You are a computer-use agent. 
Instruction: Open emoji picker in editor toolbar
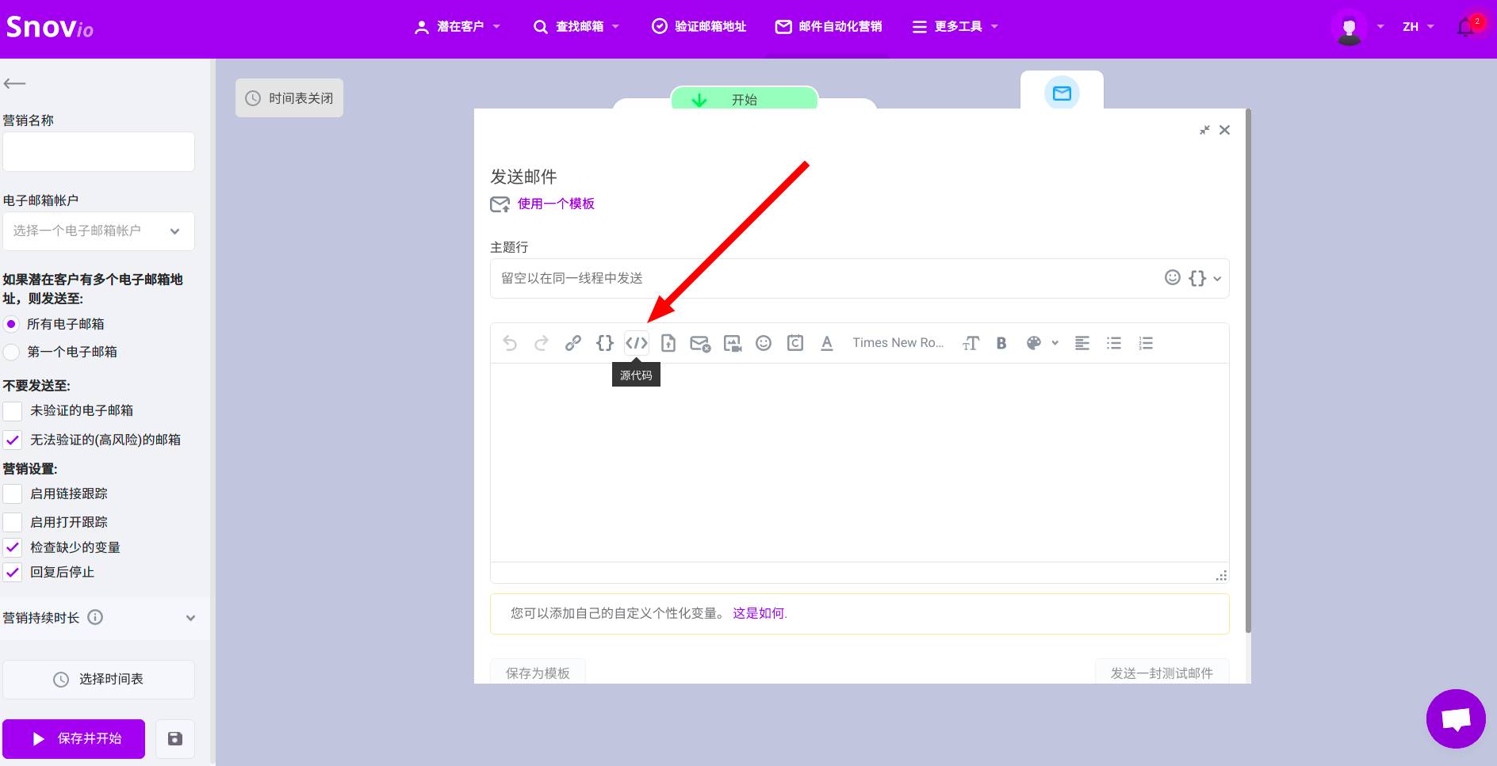(x=764, y=343)
